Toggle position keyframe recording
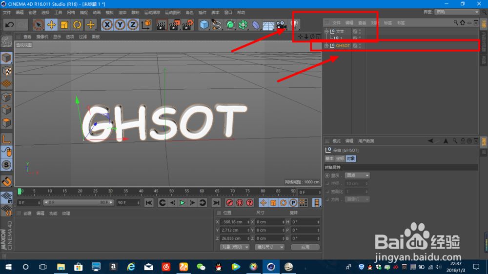The height and width of the screenshot is (274, 488). [264, 203]
